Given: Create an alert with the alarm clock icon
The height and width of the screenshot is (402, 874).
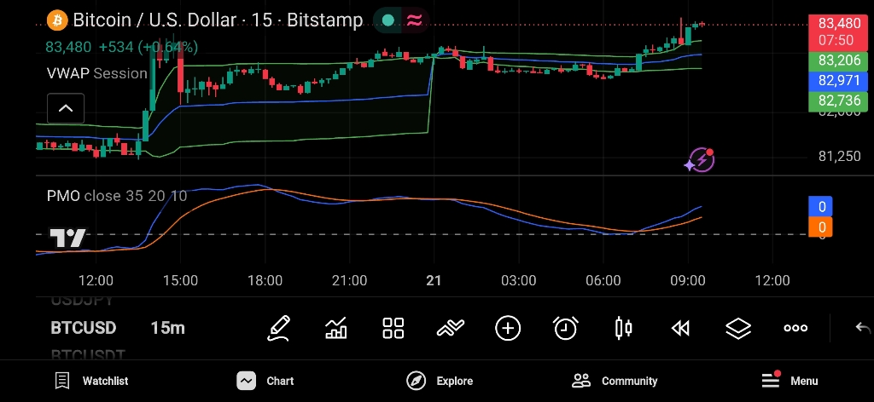Looking at the screenshot, I should 566,328.
